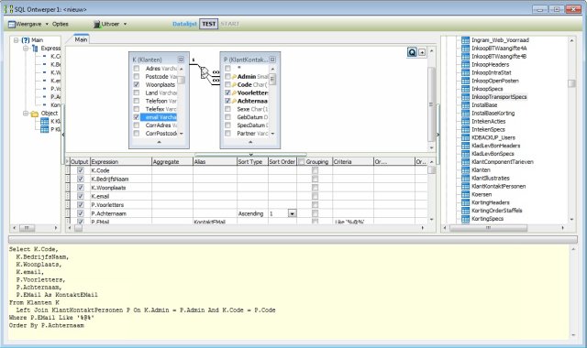Collapse the Object node in the tree
This screenshot has width=587, height=348.
coord(26,114)
